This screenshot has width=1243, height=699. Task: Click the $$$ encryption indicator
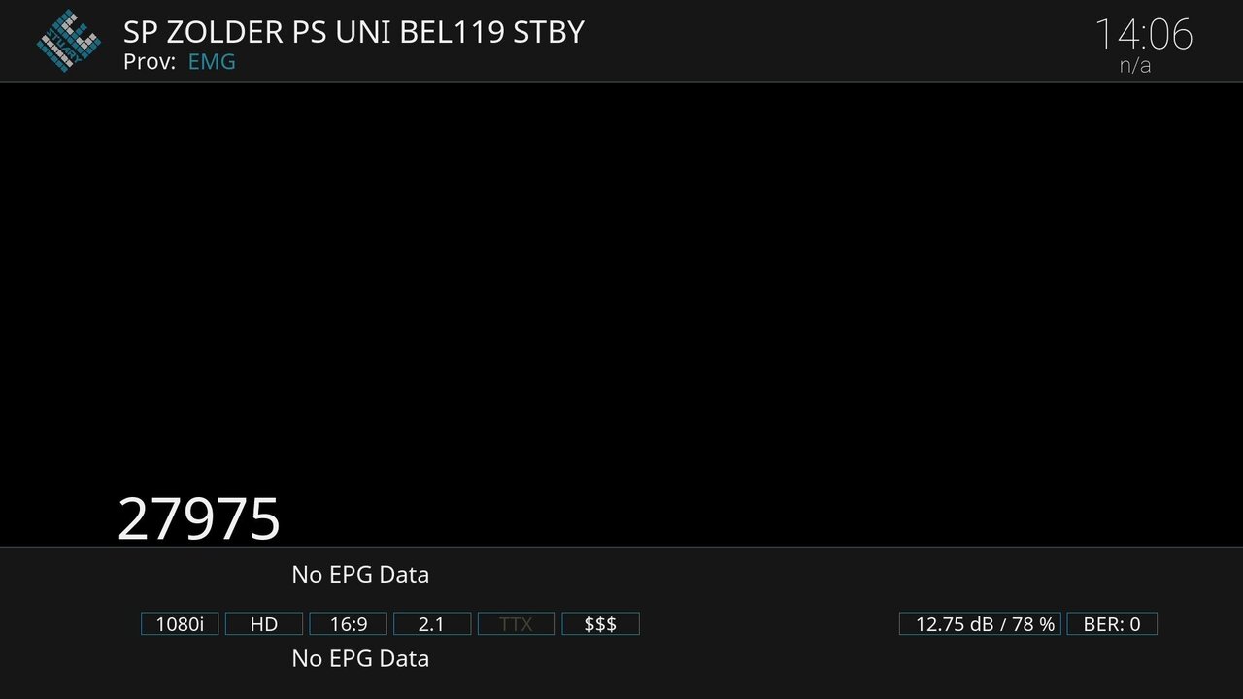600,623
